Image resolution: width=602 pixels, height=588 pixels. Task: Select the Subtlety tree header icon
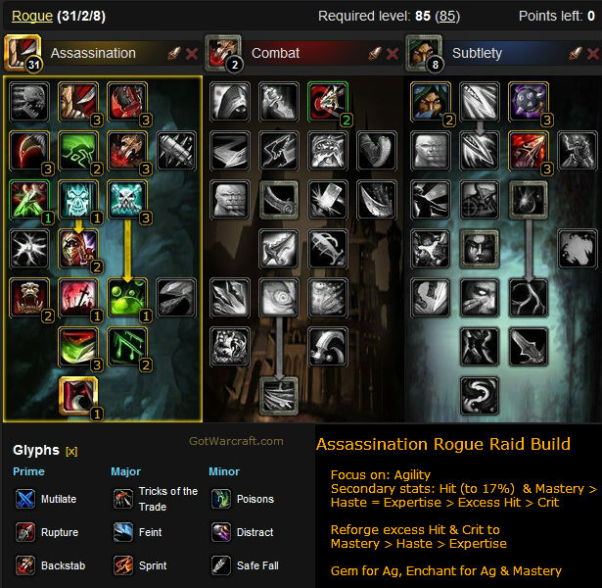424,53
